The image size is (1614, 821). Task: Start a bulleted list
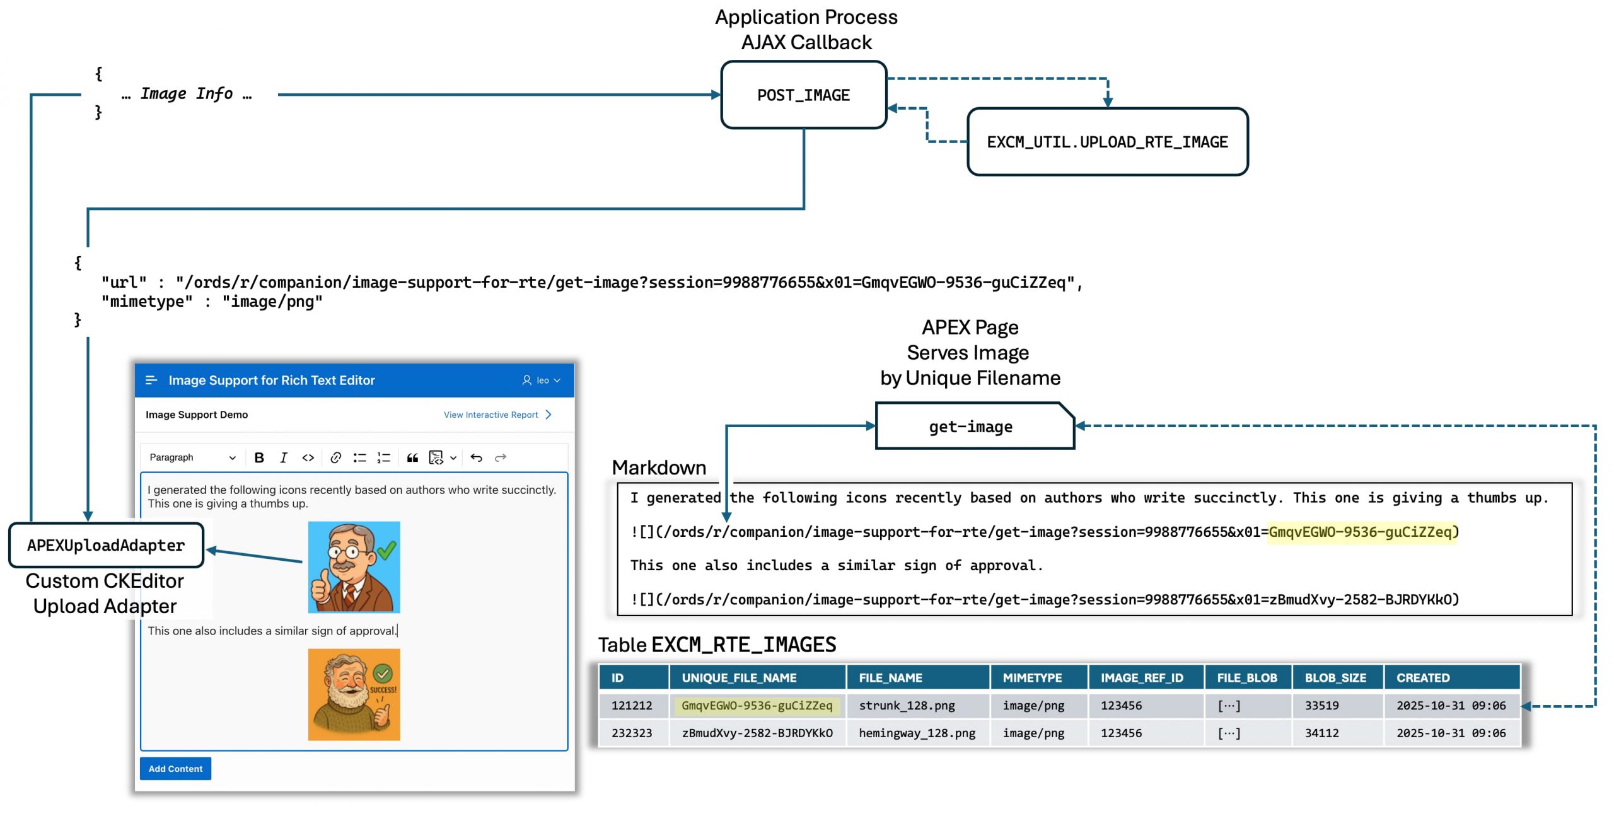359,457
